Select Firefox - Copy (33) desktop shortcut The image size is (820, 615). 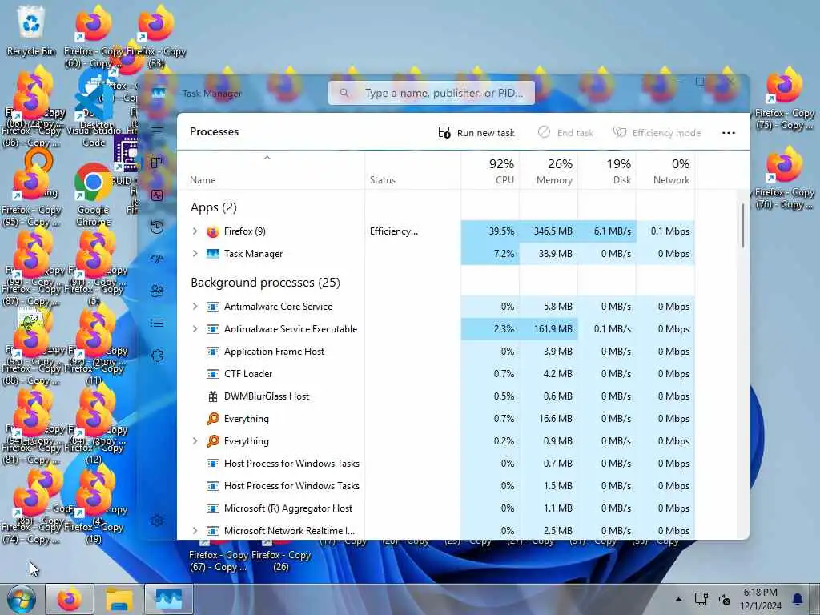pos(156,37)
